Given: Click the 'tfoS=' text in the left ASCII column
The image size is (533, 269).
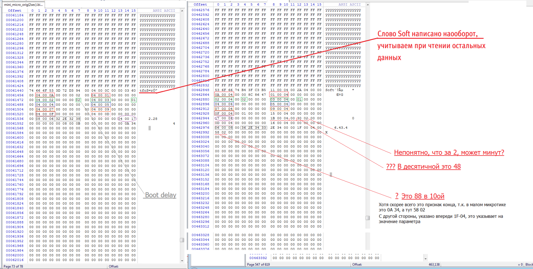Looking at the screenshot, I should (x=145, y=90).
